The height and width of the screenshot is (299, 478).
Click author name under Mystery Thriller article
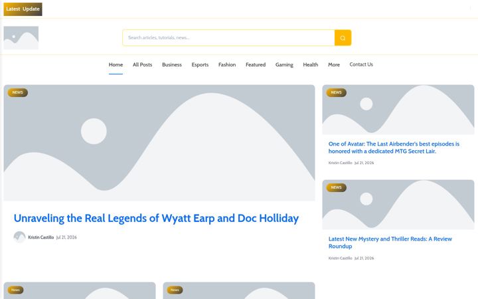pyautogui.click(x=340, y=258)
